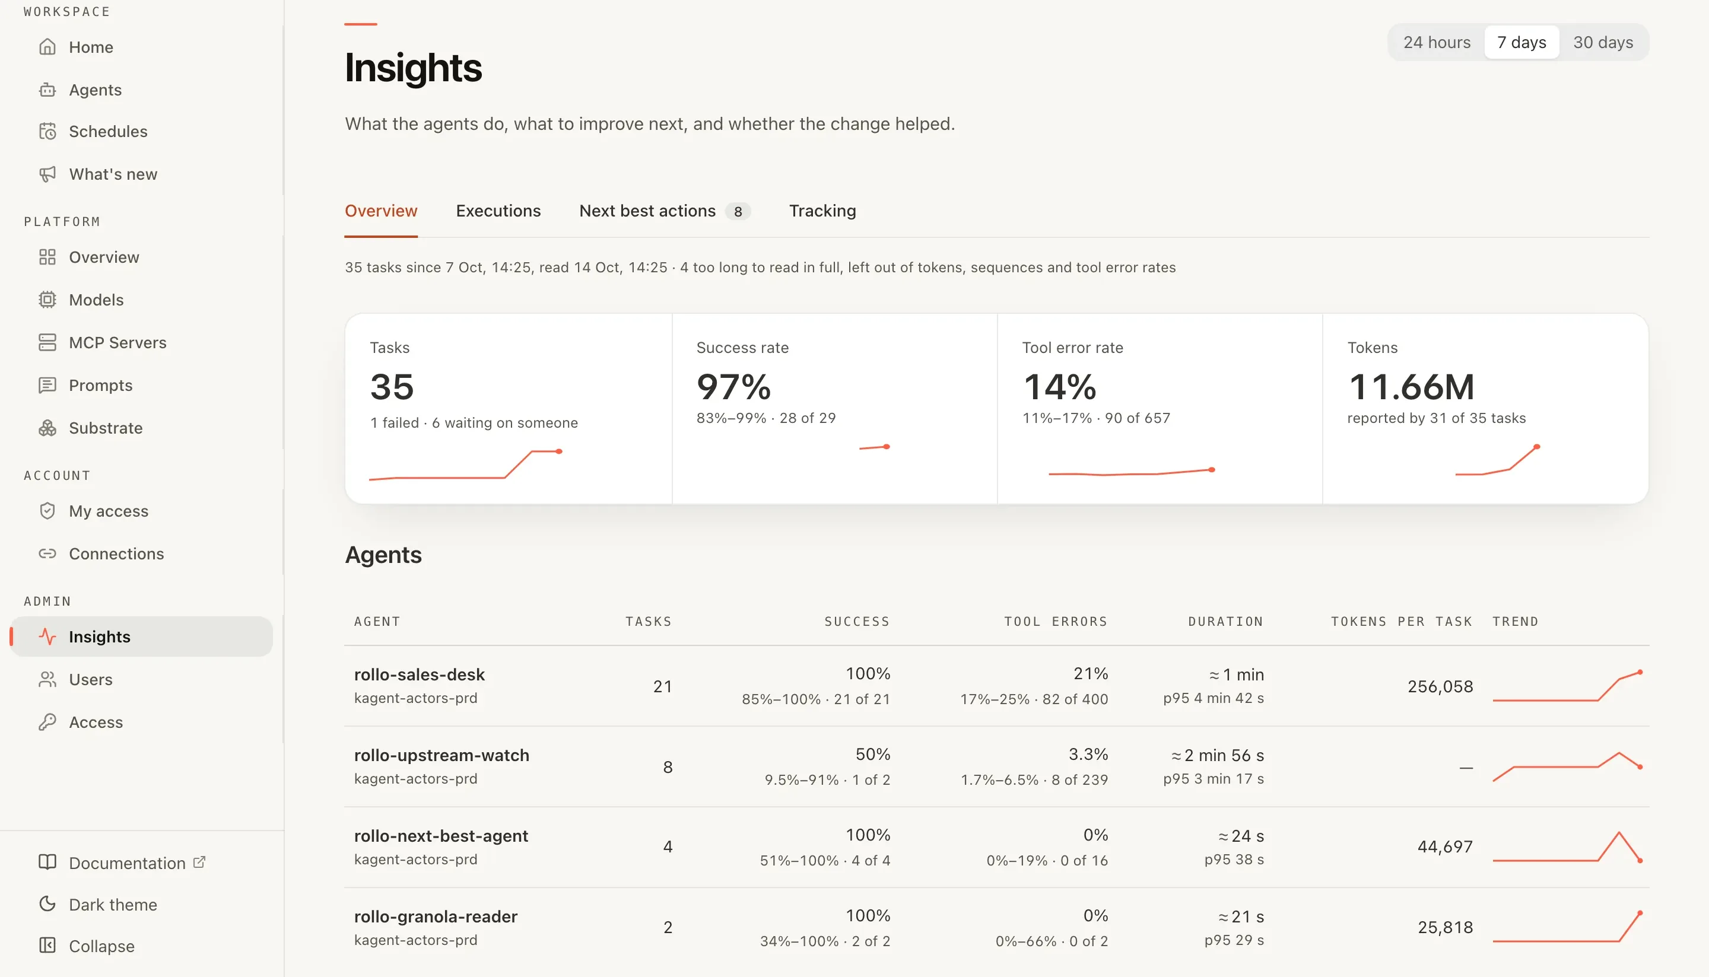Click the Connections link icon
1709x977 pixels.
[47, 553]
